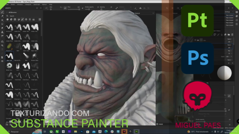This screenshot has height=134, width=239.
Task: Select the Projection tool
Action: pos(2,20)
